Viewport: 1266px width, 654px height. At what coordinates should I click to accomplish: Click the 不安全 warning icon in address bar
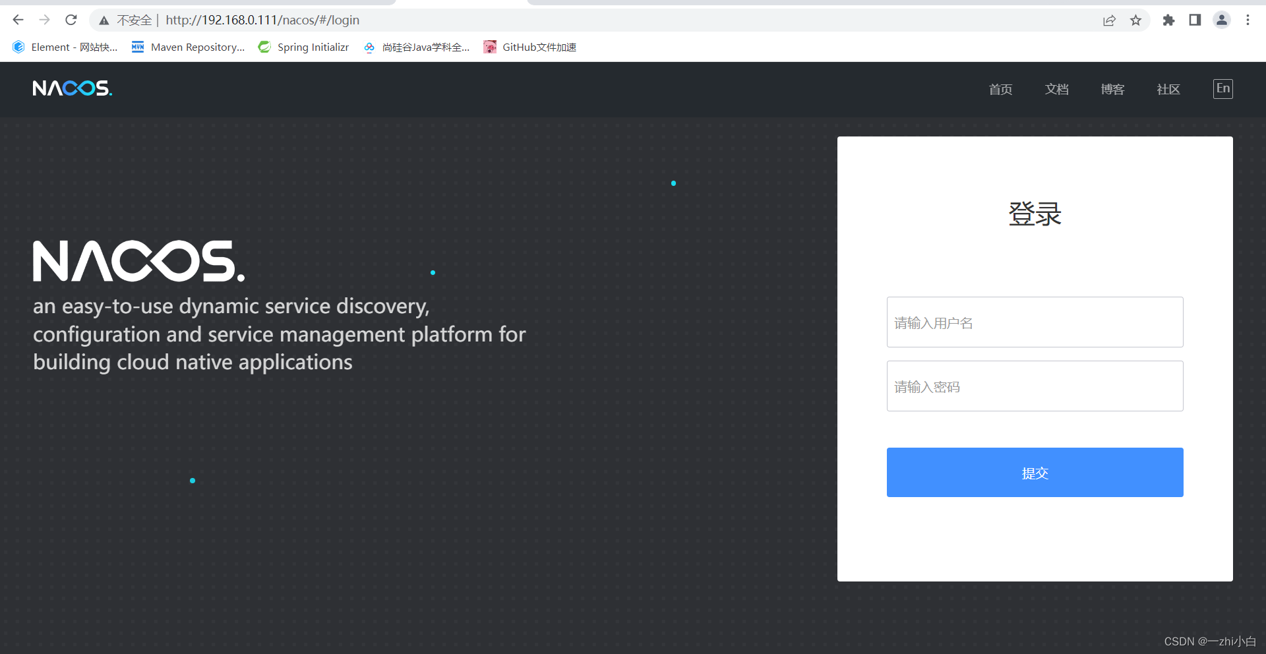[x=104, y=20]
